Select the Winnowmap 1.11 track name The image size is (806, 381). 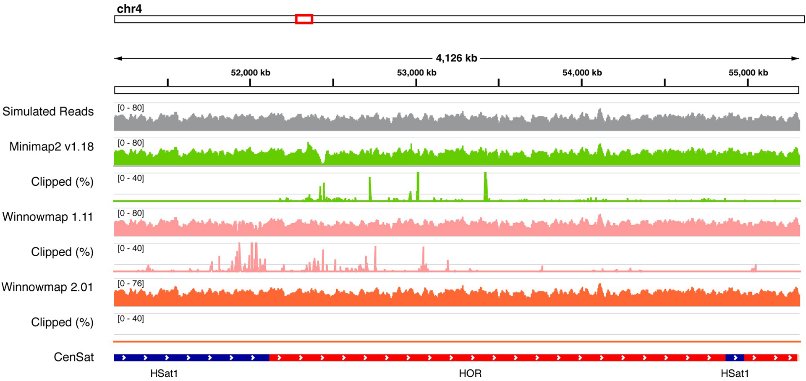coord(47,217)
